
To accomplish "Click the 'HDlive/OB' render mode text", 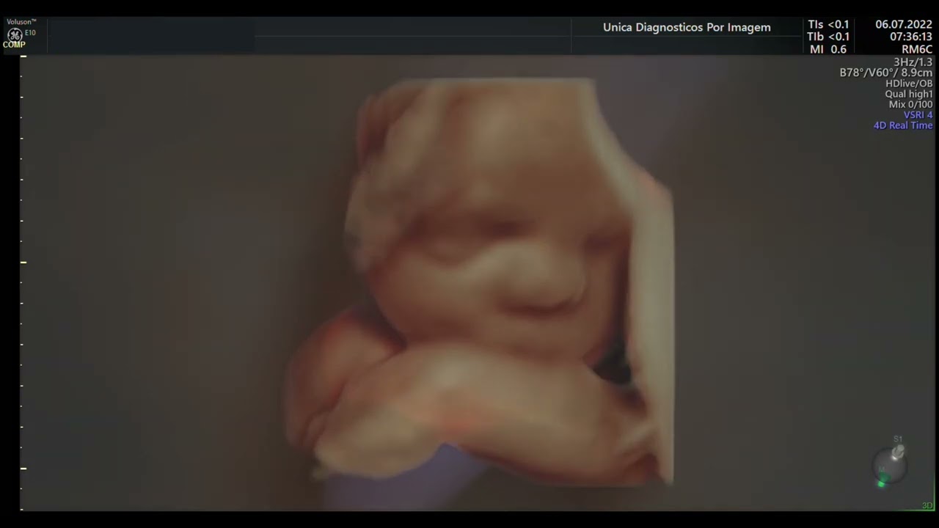I will point(909,84).
